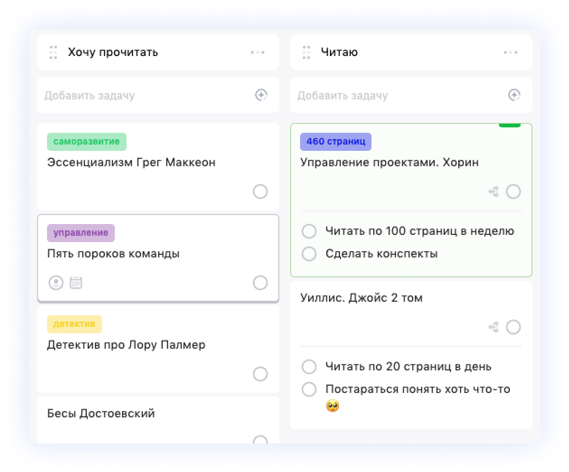The image size is (569, 472).
Task: Click the drag handle of the "Читаю" column
Action: coord(306,52)
